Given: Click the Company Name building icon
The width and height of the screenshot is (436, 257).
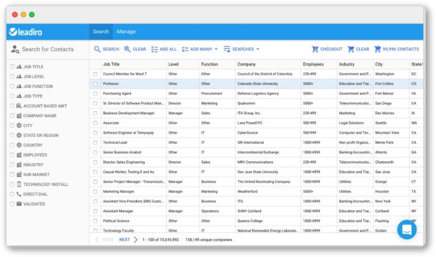Looking at the screenshot, I should (19, 115).
